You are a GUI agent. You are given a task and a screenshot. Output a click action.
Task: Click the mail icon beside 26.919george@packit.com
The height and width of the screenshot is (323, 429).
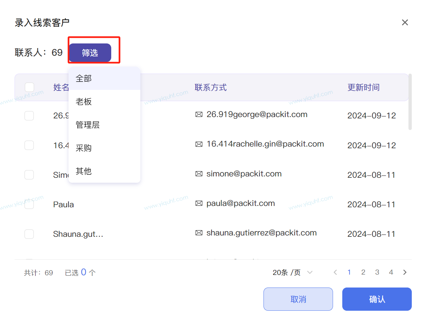pyautogui.click(x=199, y=114)
